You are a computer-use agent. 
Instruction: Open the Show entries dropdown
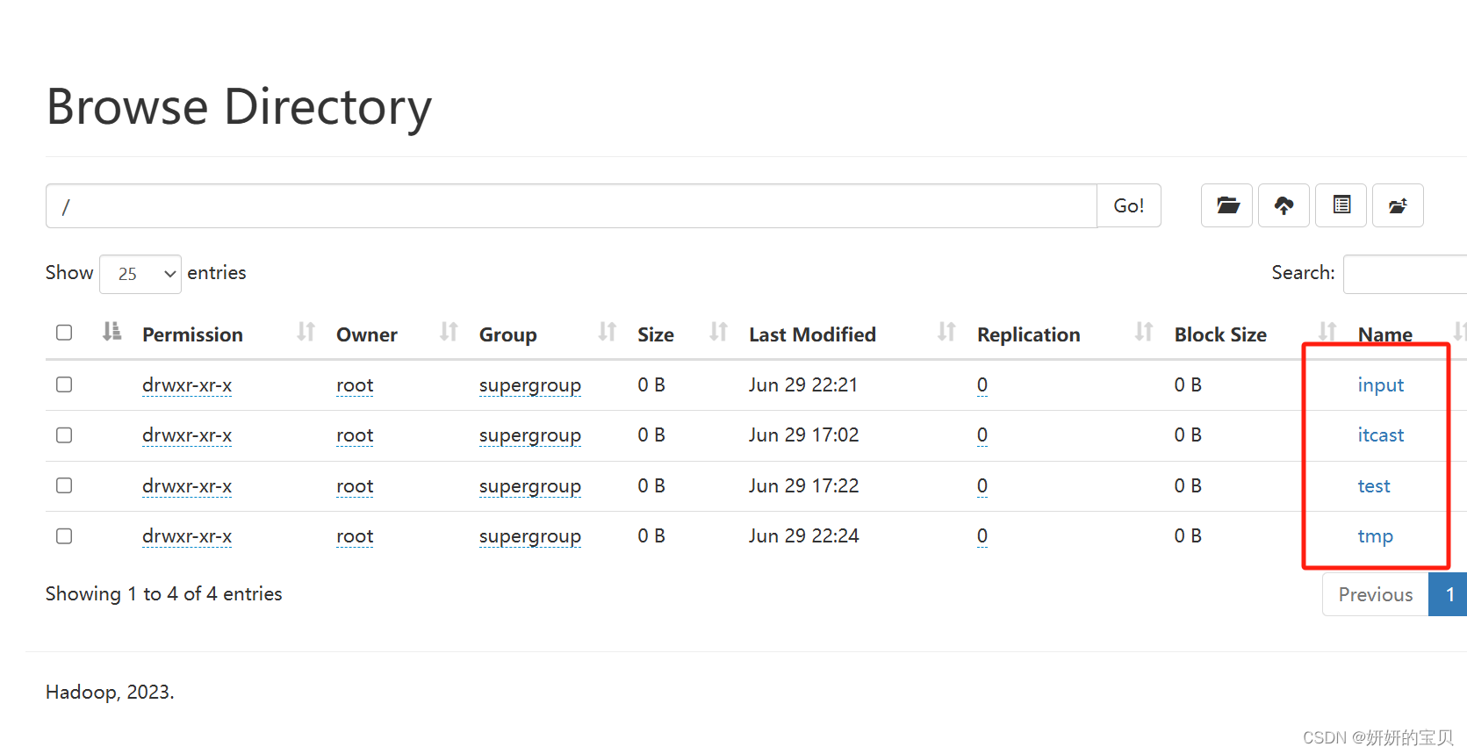point(140,274)
